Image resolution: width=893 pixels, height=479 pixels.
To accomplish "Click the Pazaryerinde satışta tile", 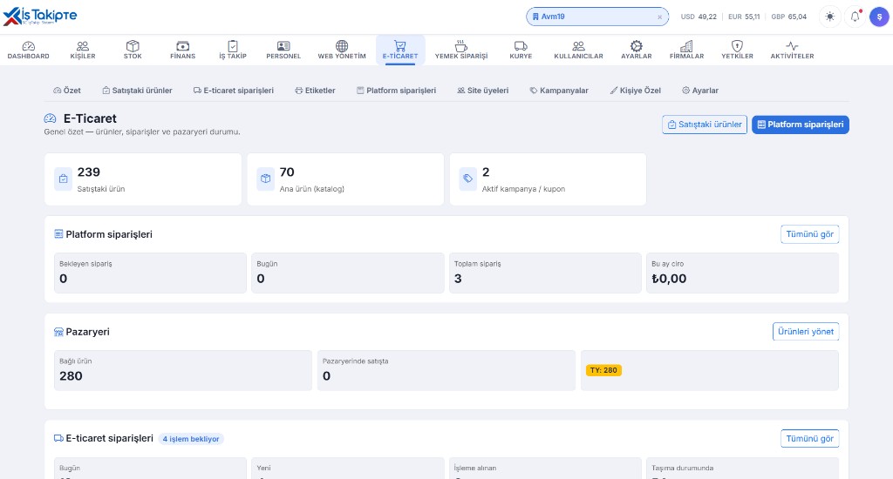I will point(446,370).
